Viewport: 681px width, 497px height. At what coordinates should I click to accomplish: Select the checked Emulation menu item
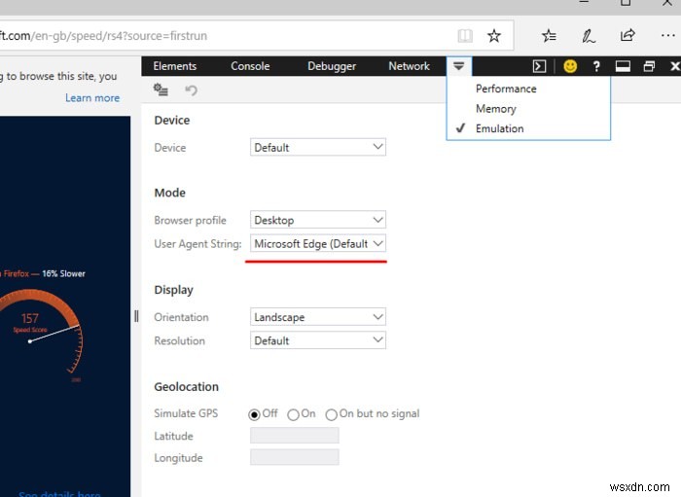pos(528,128)
